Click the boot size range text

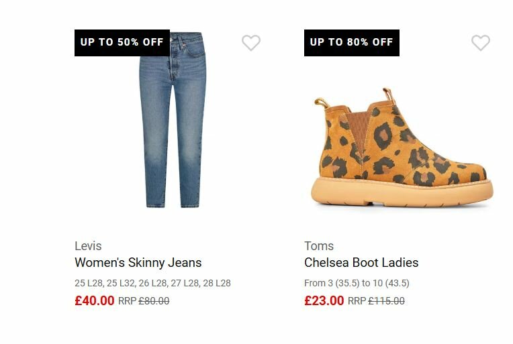click(x=357, y=284)
